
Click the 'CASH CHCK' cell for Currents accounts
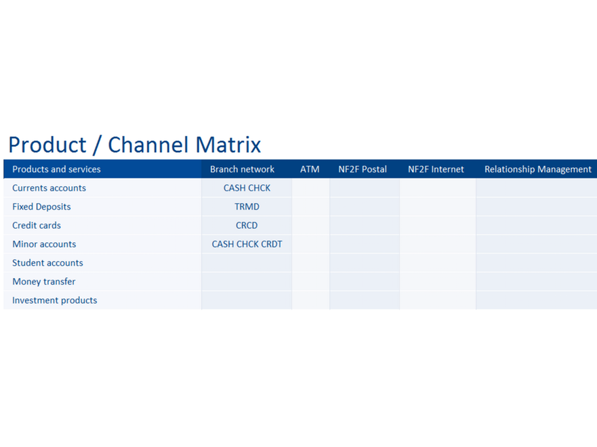point(247,188)
